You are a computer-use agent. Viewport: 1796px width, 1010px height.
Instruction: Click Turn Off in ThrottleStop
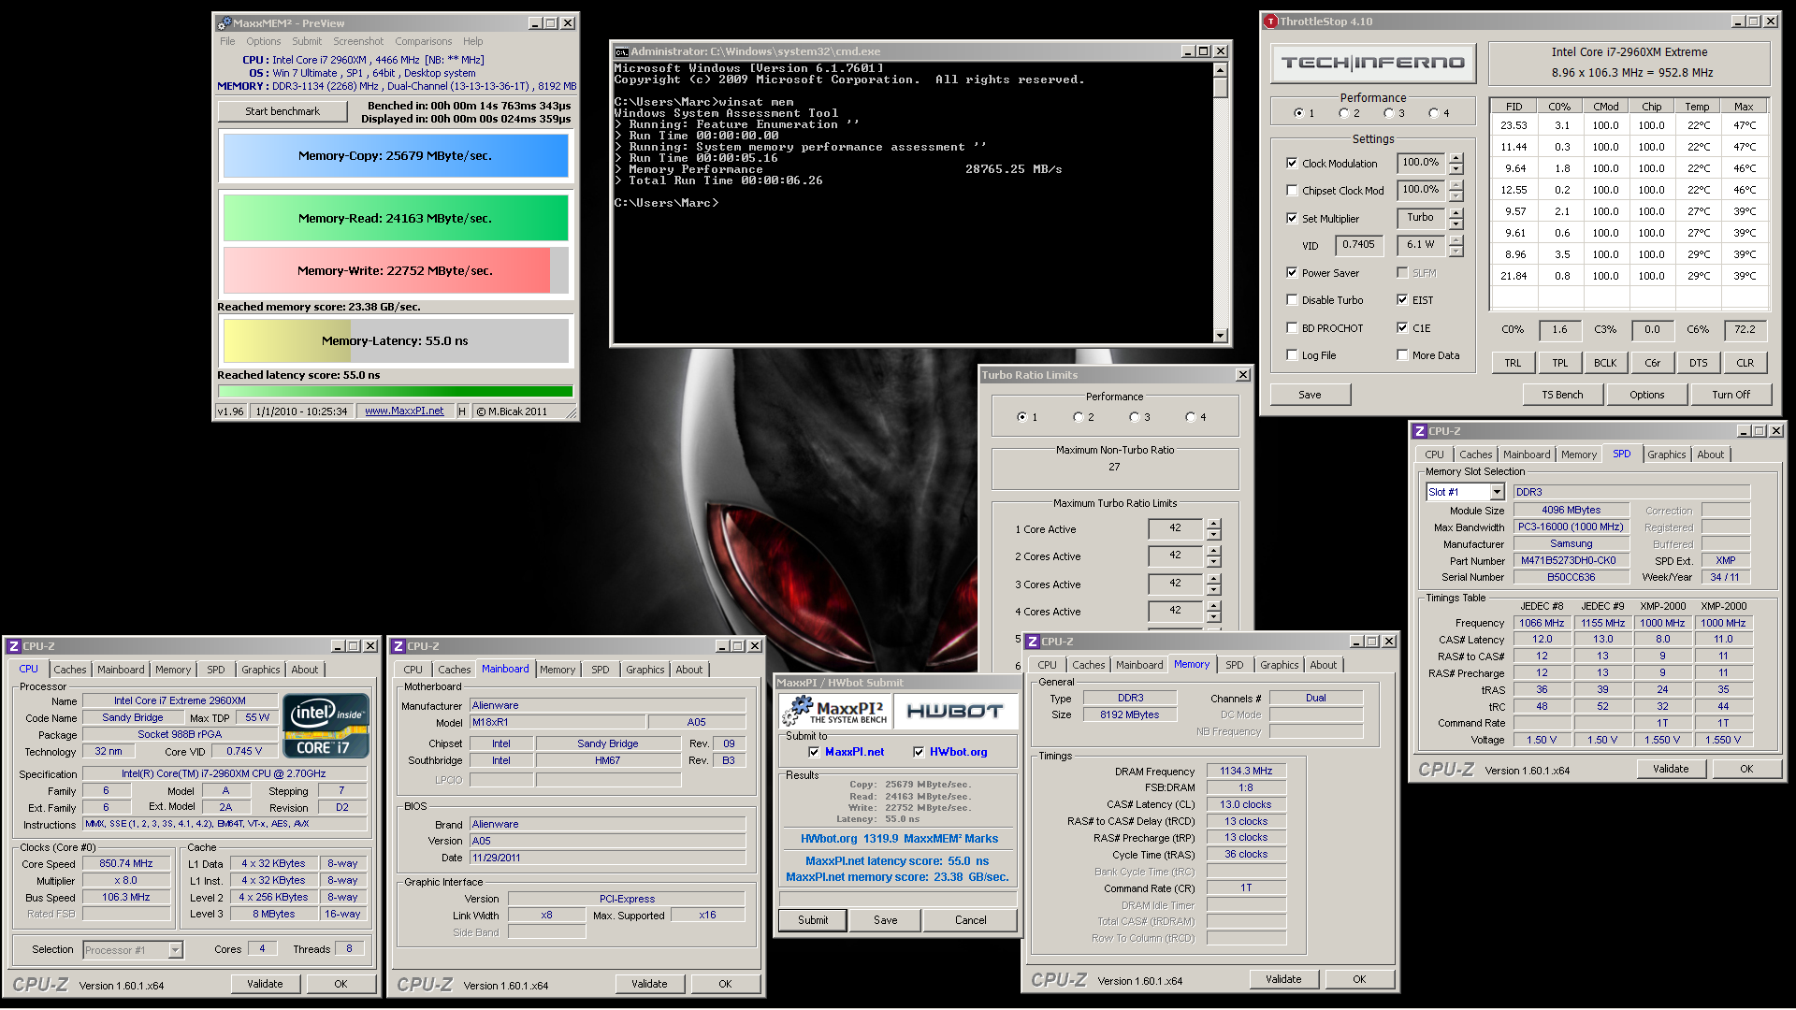1731,395
